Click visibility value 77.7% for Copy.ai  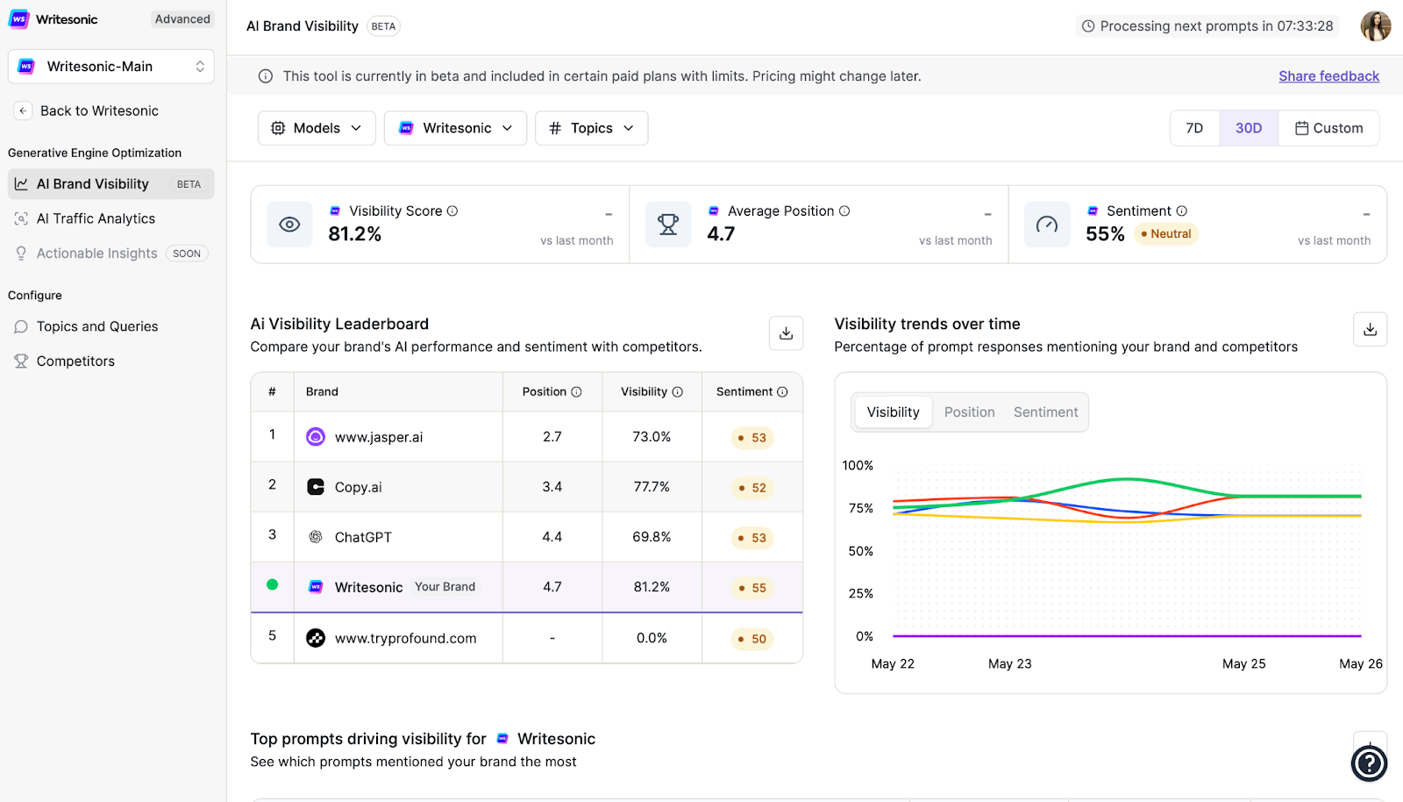click(x=652, y=487)
